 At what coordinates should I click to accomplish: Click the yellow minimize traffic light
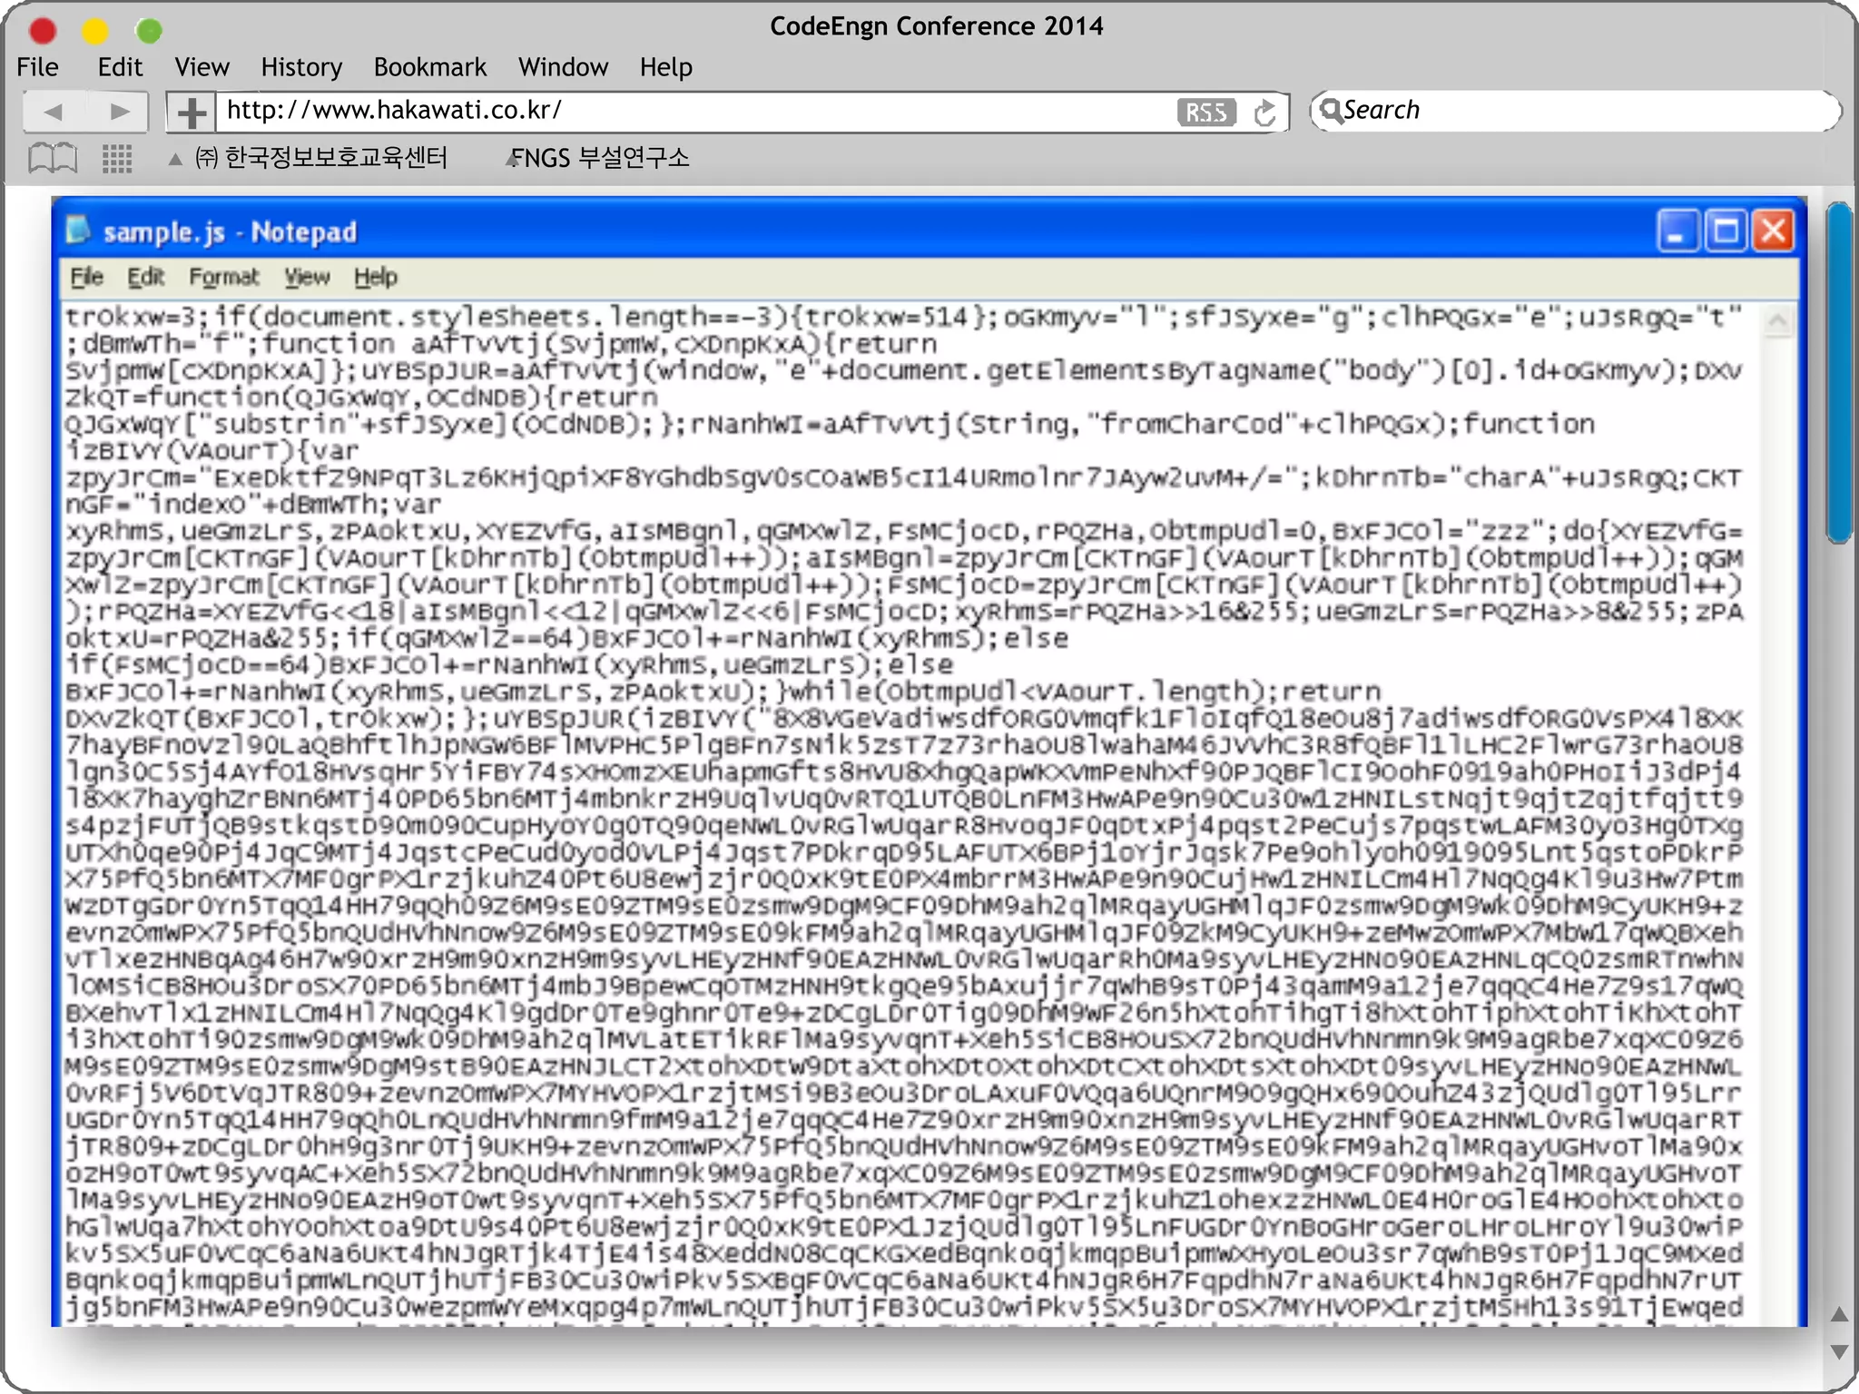click(95, 31)
